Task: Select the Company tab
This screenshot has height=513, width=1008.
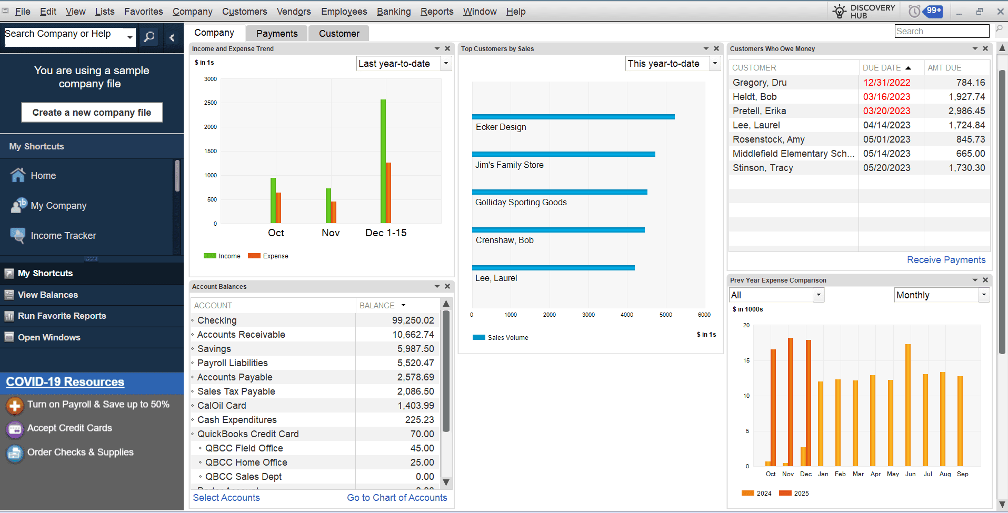Action: pos(214,33)
